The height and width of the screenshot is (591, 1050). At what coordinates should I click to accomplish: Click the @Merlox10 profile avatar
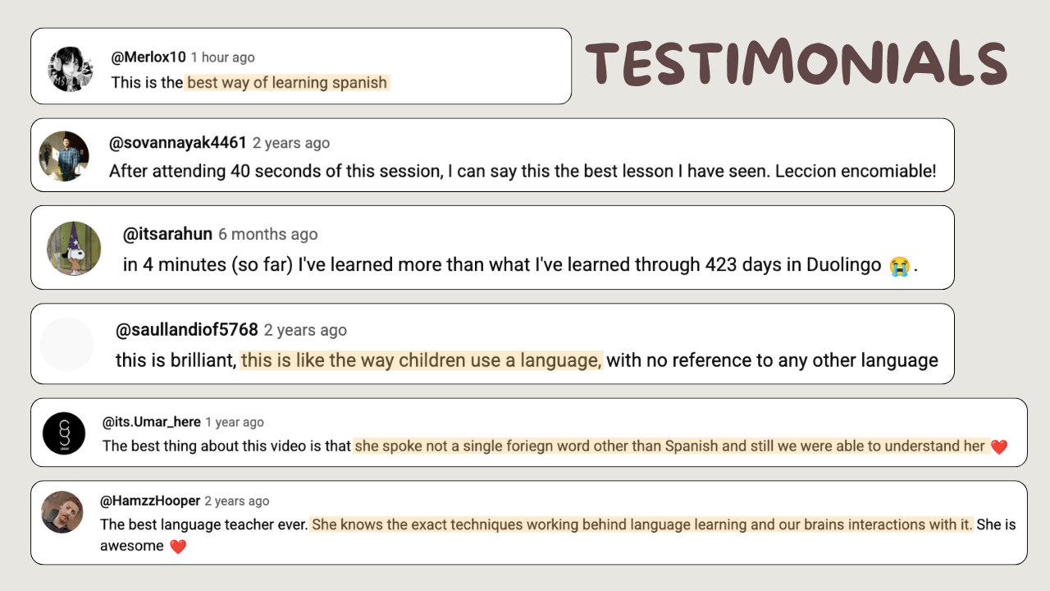click(71, 69)
